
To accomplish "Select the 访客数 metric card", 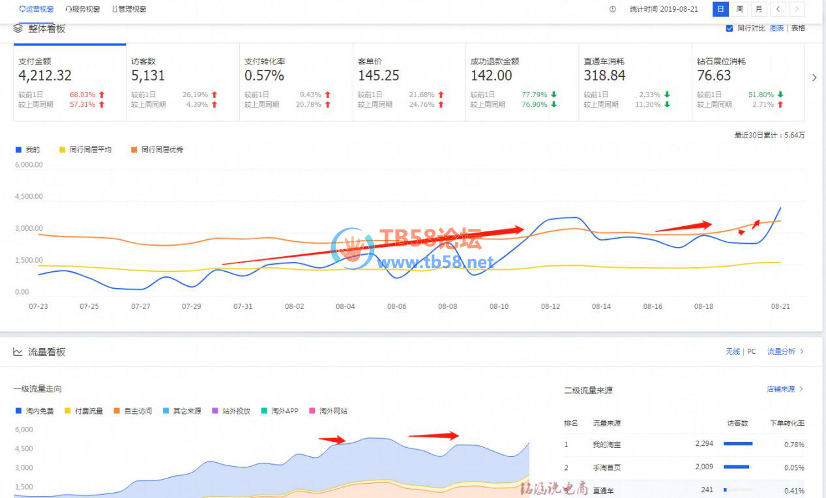I will pos(183,83).
